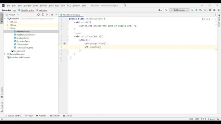Select HeadRecursionDemo in project tree
The image size is (221, 124).
(26, 35)
